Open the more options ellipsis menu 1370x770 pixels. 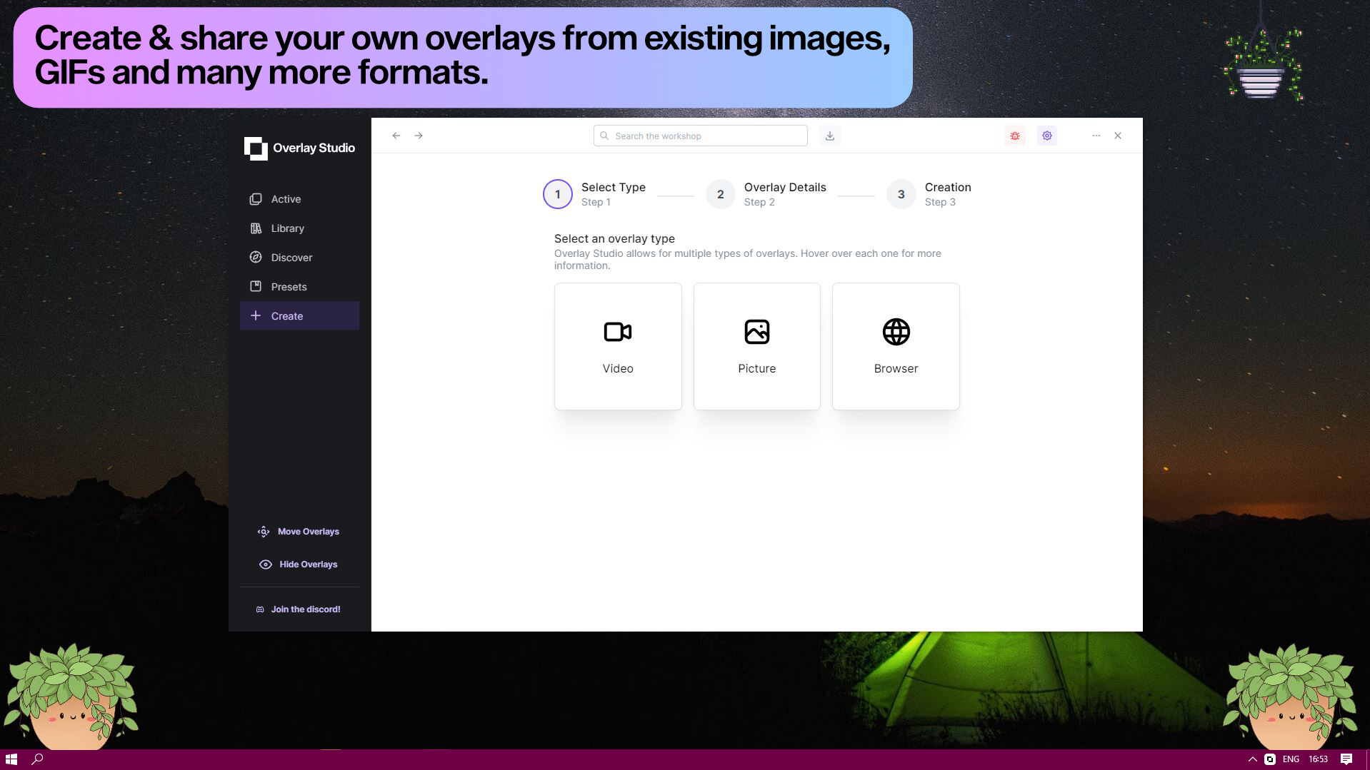pyautogui.click(x=1096, y=135)
